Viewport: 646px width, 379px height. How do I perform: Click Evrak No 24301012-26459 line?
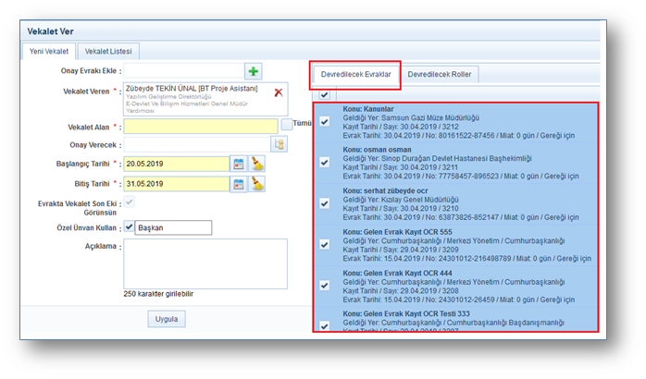pyautogui.click(x=458, y=300)
